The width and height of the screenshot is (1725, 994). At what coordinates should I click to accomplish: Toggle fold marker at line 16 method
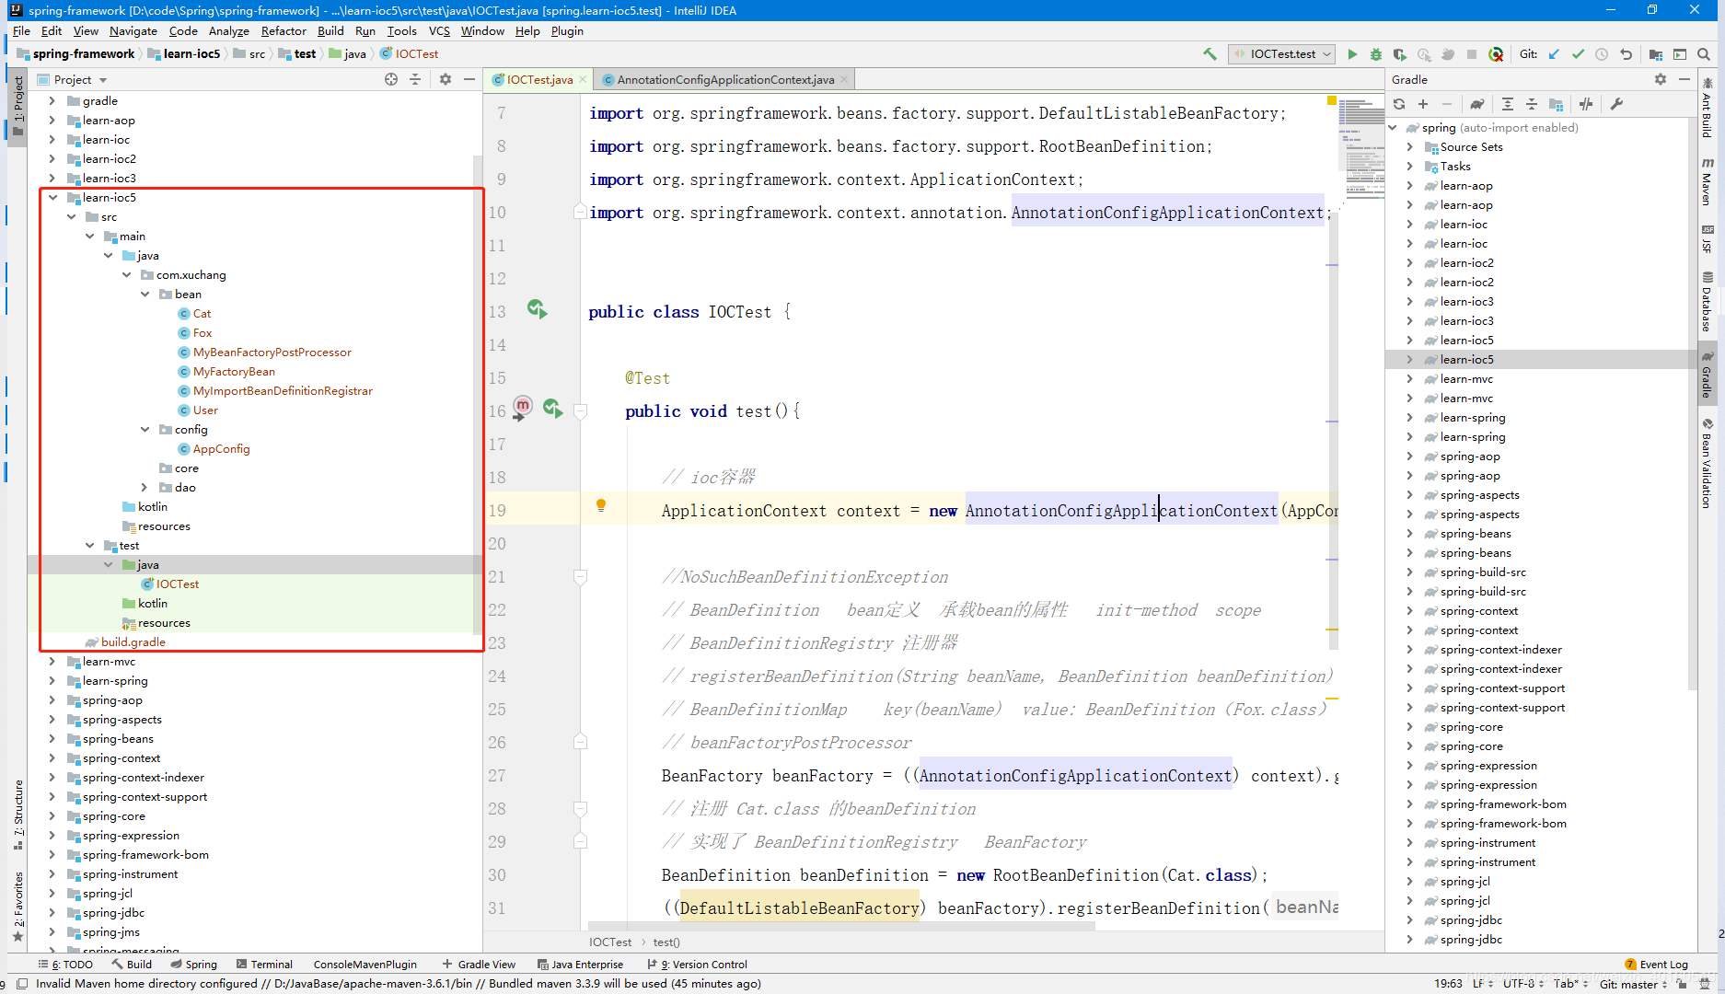point(581,411)
